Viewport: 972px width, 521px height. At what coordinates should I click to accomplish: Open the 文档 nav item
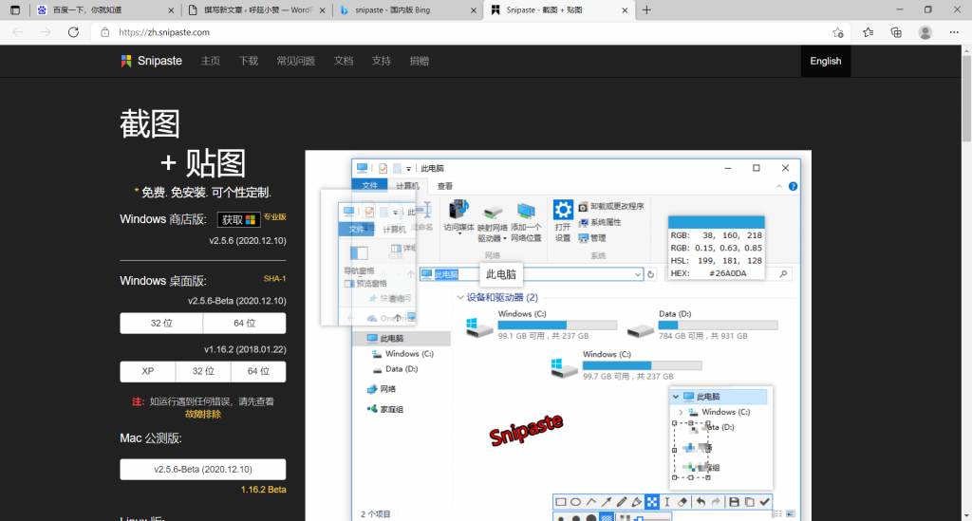tap(344, 61)
